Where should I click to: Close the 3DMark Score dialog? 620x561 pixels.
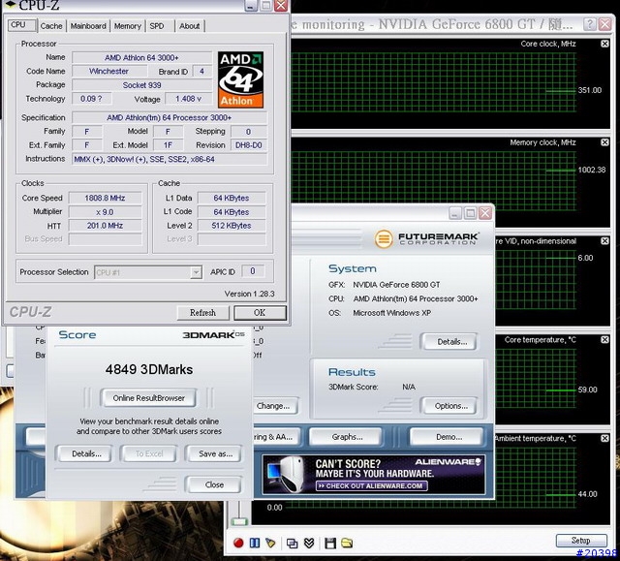(214, 484)
